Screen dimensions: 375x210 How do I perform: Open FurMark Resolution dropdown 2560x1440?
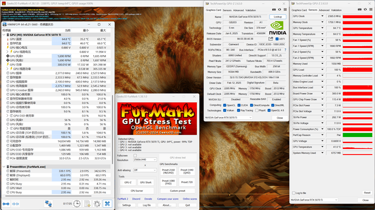tap(145, 160)
